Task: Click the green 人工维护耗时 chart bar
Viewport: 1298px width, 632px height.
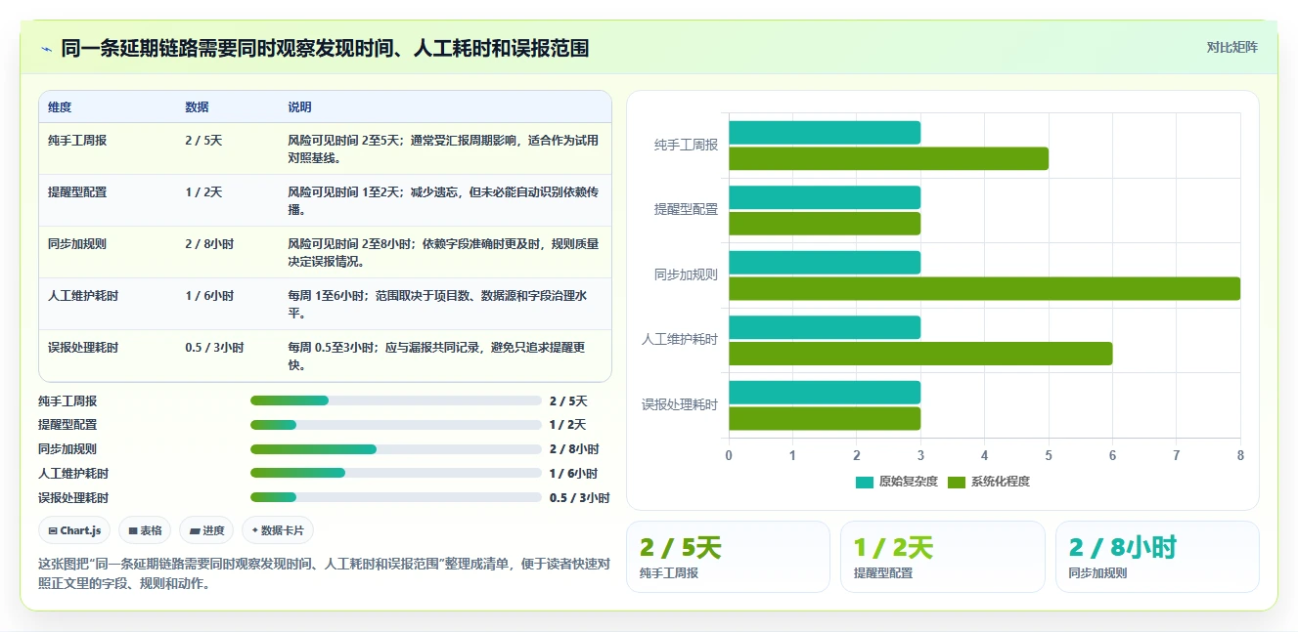Action: [920, 353]
